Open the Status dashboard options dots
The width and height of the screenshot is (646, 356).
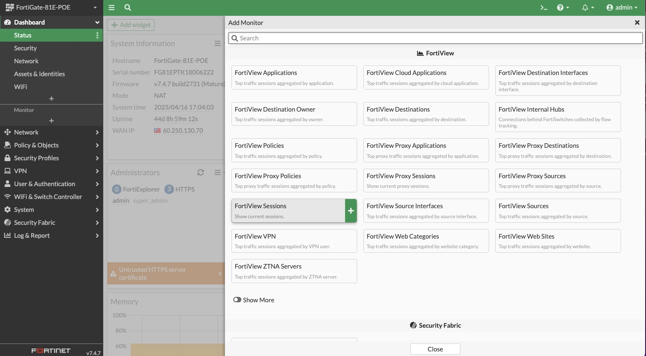click(x=97, y=35)
